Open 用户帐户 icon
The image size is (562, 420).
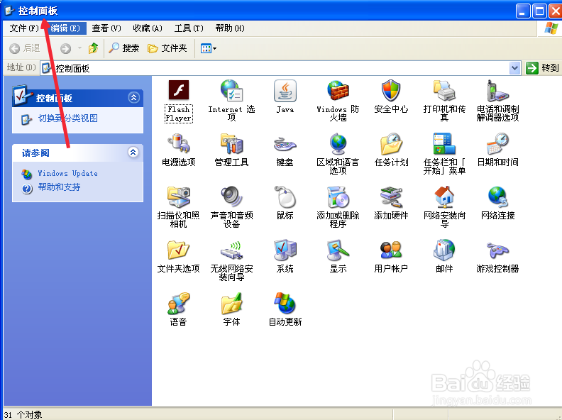tap(391, 250)
